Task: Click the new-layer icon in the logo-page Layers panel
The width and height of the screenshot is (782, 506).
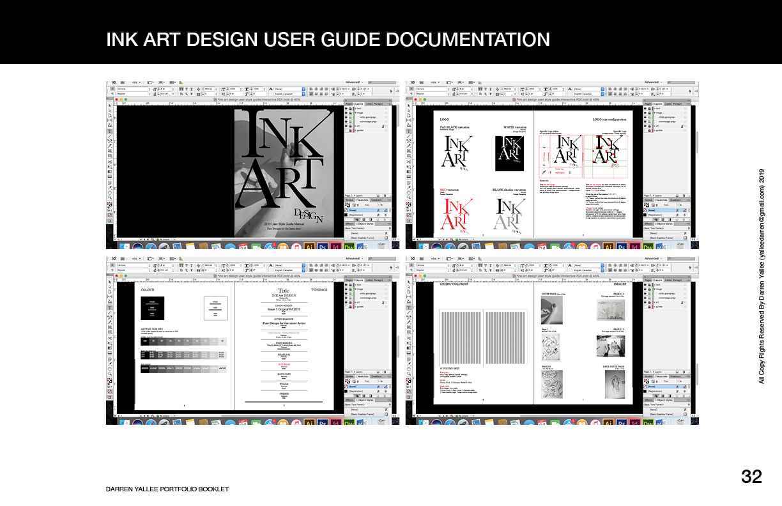Action: click(677, 195)
